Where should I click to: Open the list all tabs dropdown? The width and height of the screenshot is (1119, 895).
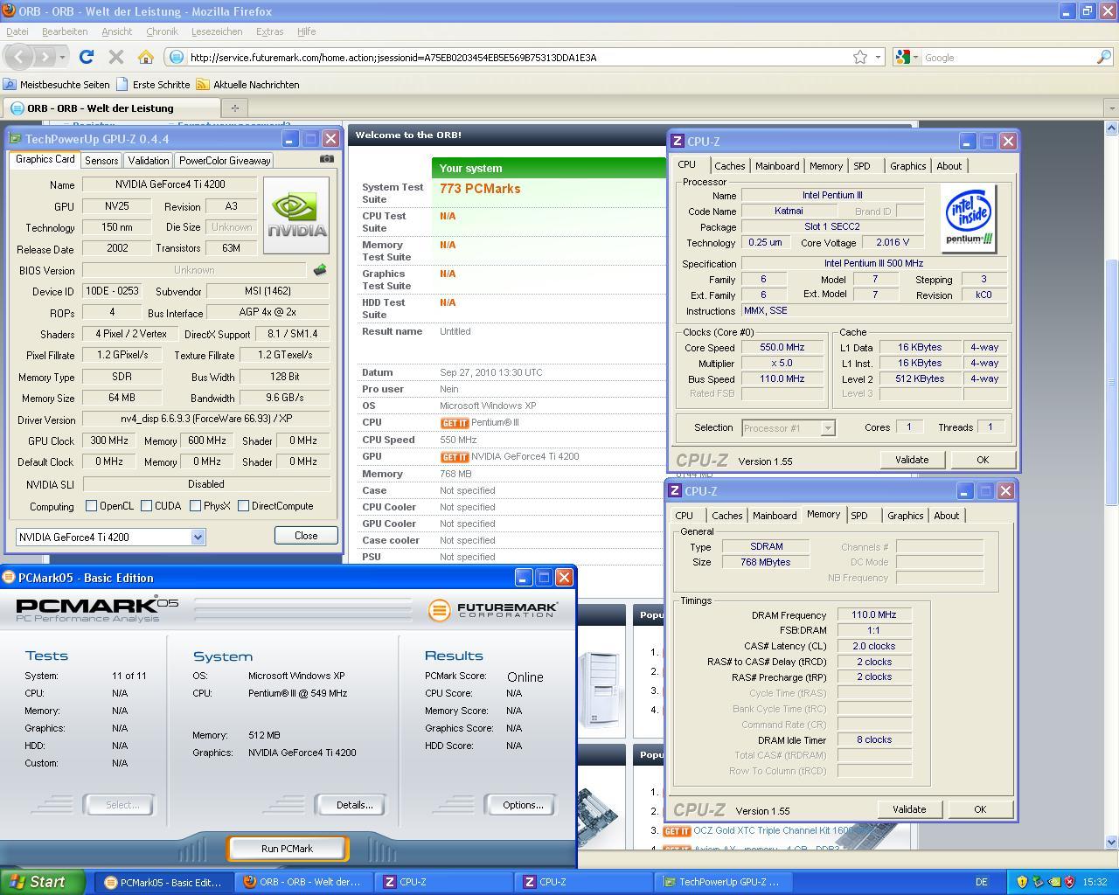click(x=1111, y=108)
